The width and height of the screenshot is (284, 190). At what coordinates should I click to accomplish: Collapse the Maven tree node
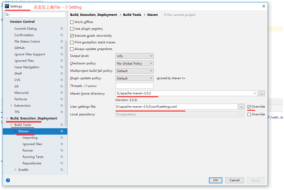click(x=16, y=131)
